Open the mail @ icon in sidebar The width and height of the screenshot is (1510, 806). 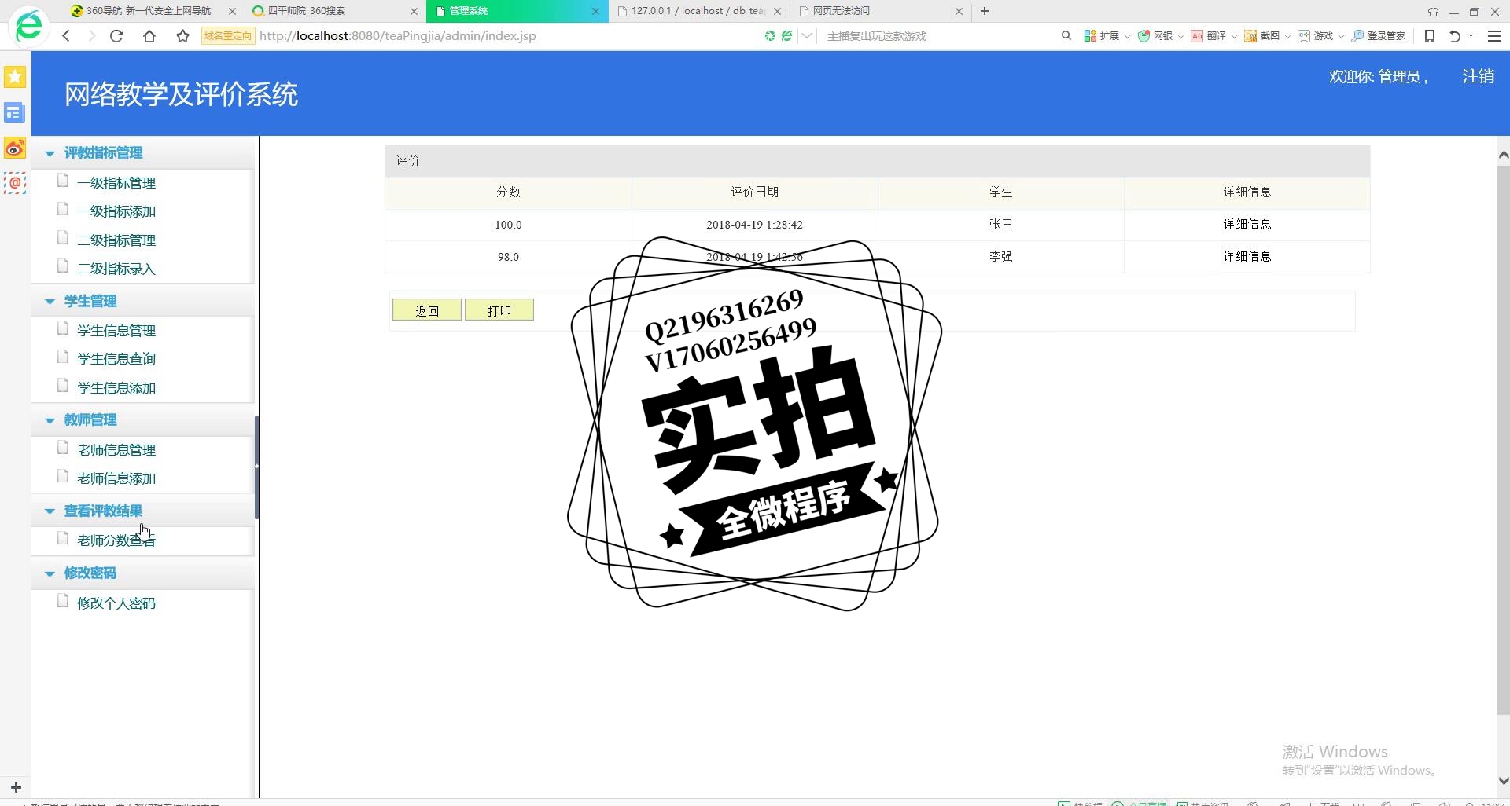pyautogui.click(x=15, y=183)
